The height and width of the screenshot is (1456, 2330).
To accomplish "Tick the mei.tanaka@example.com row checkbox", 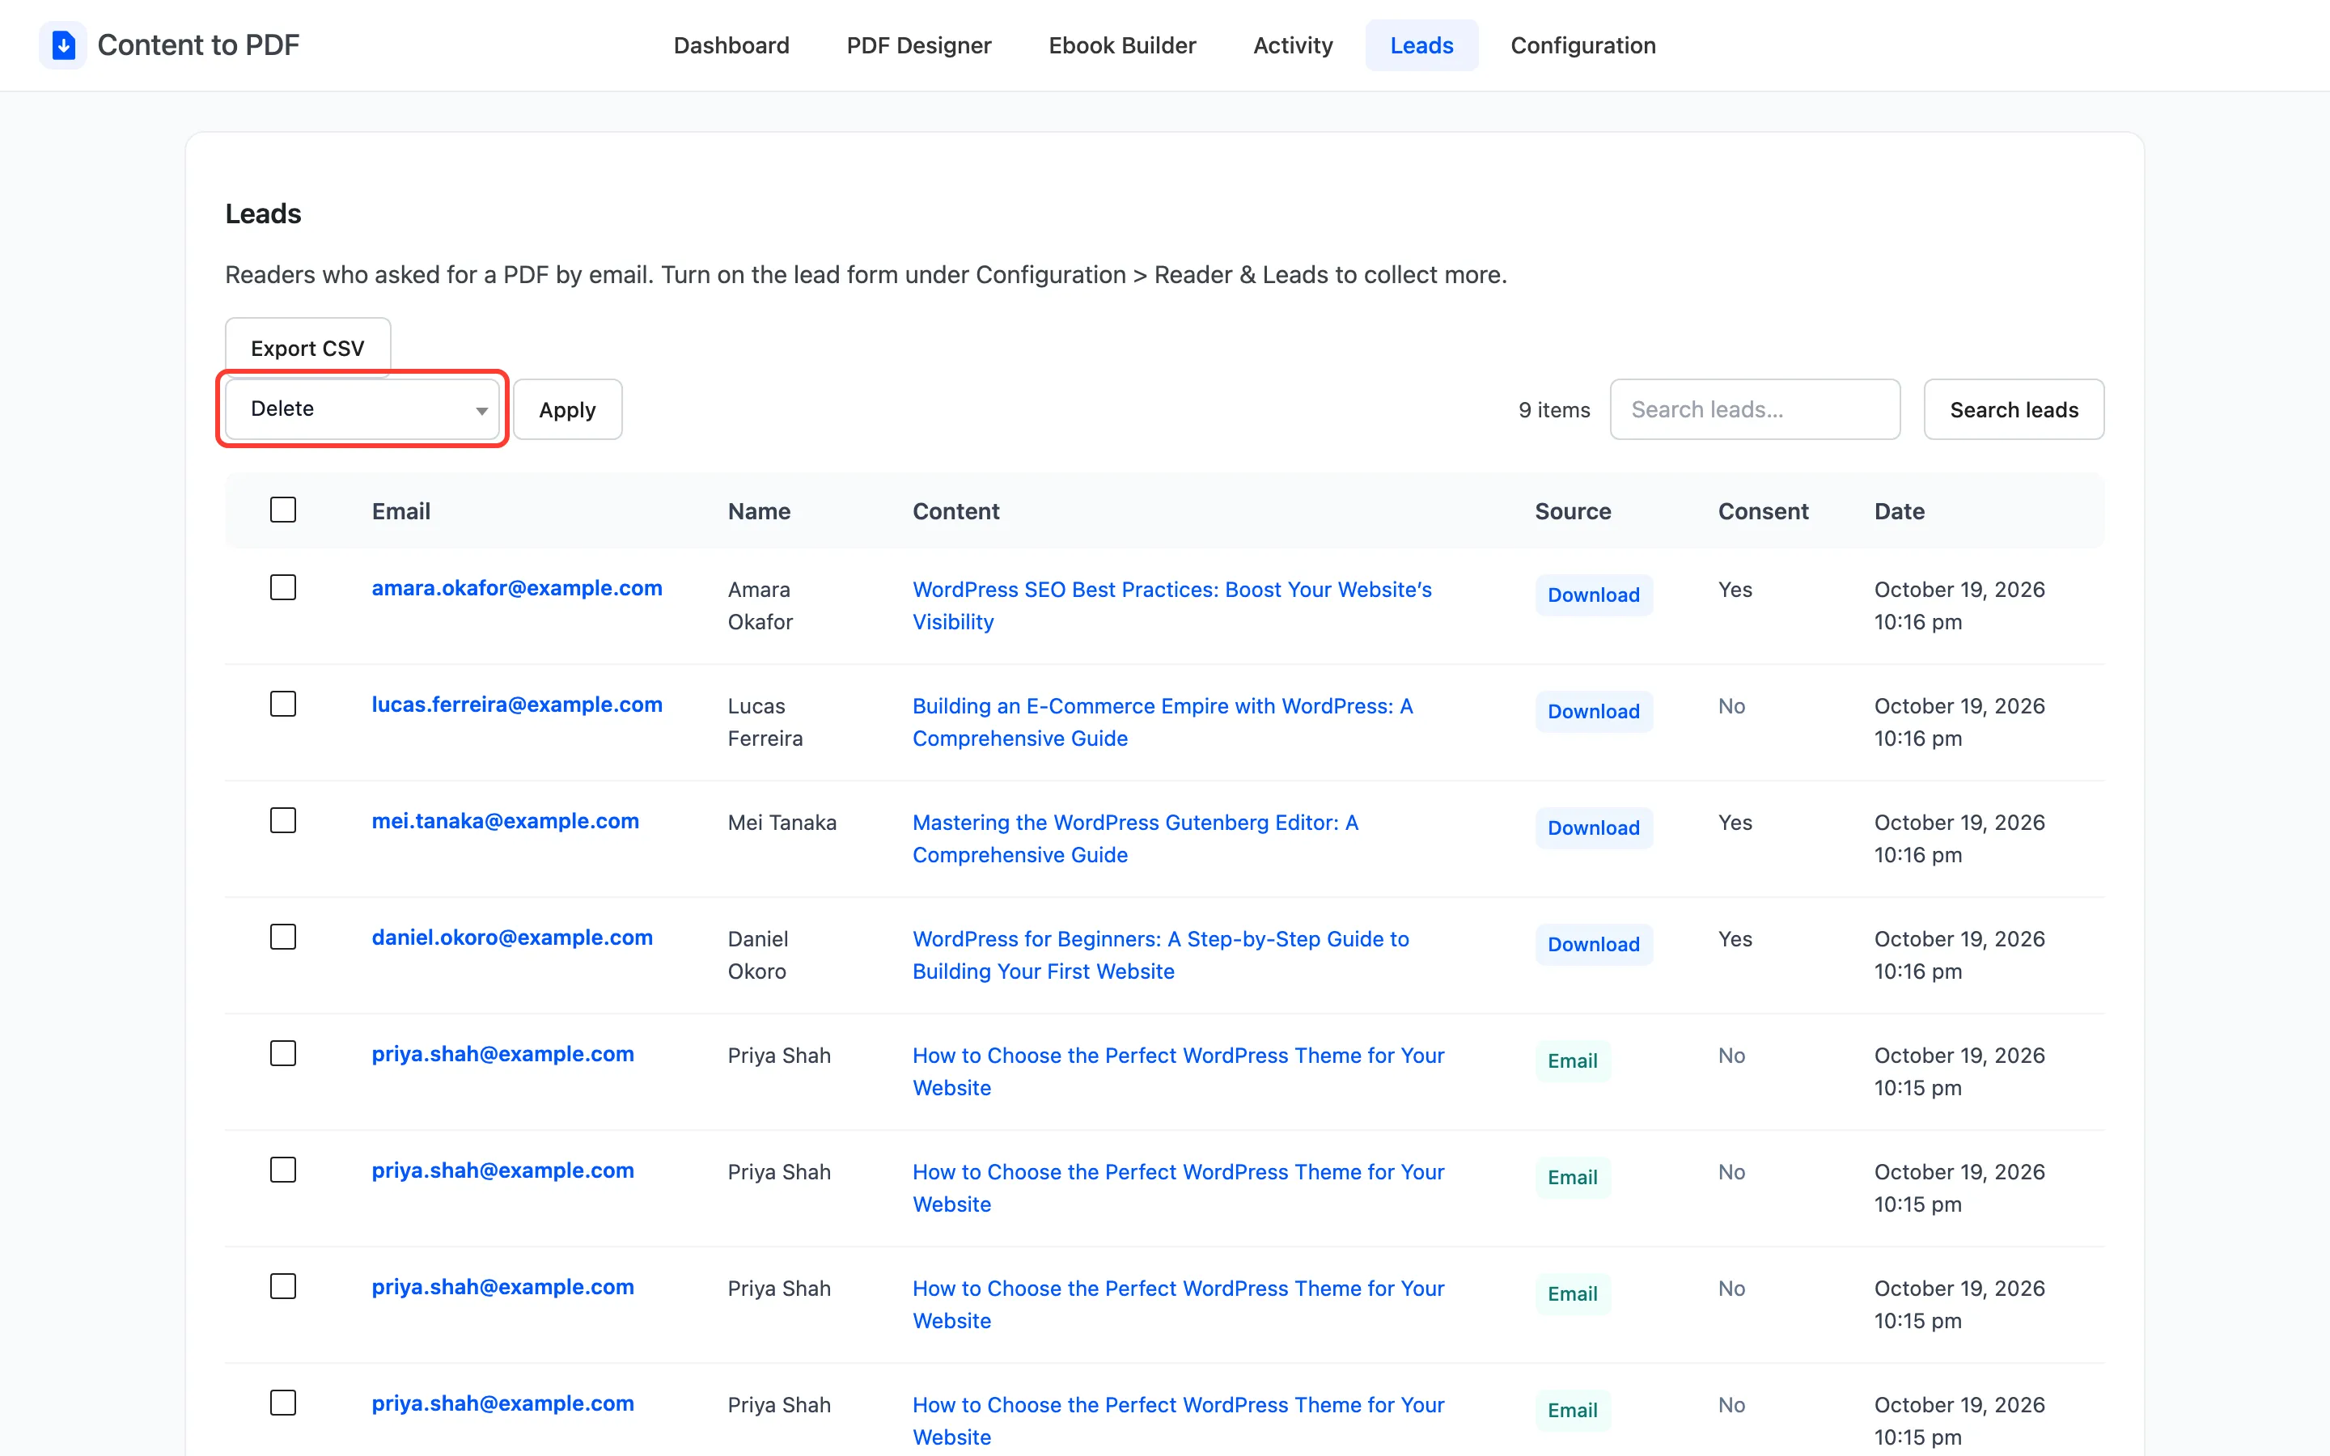I will (x=283, y=820).
